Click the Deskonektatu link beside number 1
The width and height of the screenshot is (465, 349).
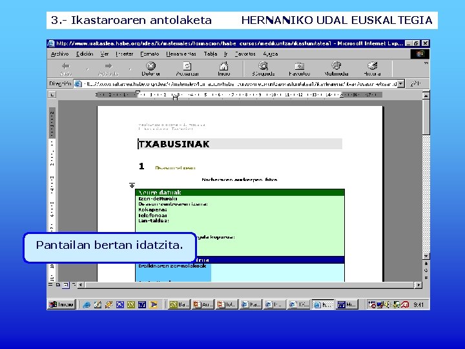pos(175,168)
